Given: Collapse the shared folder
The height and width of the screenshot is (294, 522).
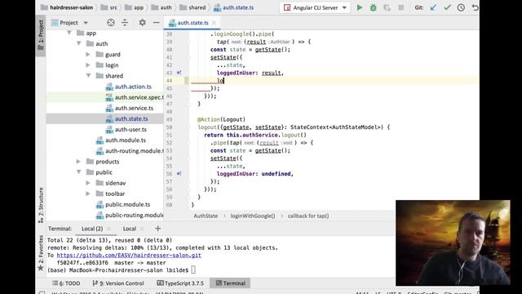Looking at the screenshot, I should click(x=88, y=76).
